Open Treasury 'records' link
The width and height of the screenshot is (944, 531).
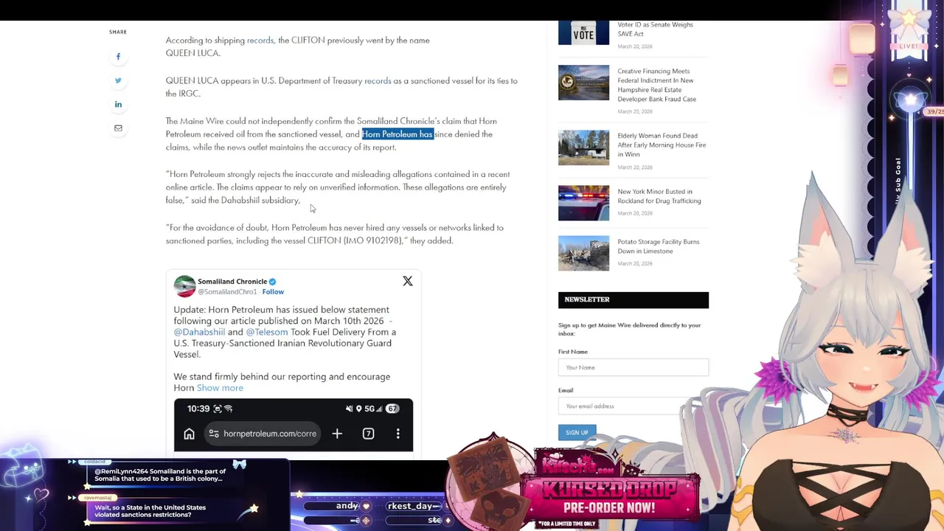378,81
